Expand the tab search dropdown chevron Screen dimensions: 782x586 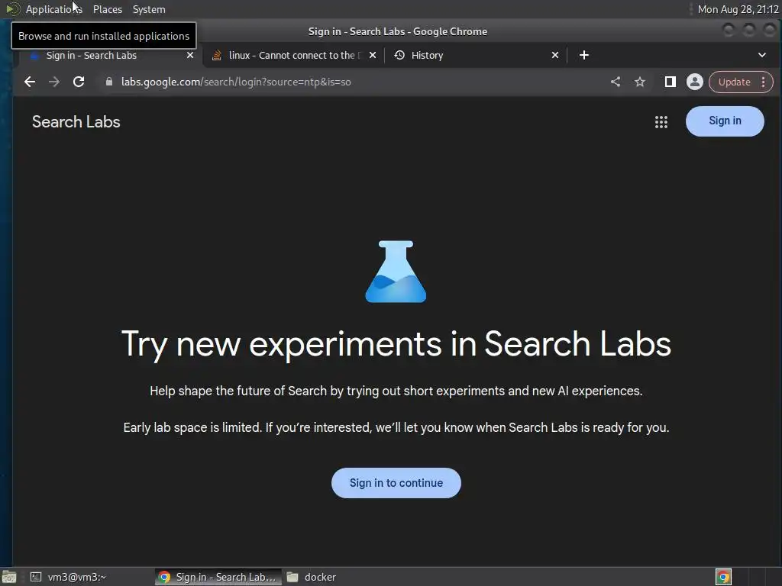coord(761,55)
